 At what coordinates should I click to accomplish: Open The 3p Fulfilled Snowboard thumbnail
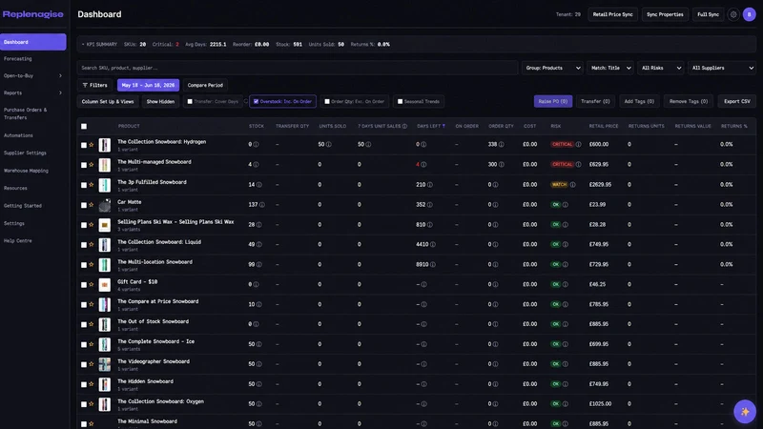click(104, 185)
